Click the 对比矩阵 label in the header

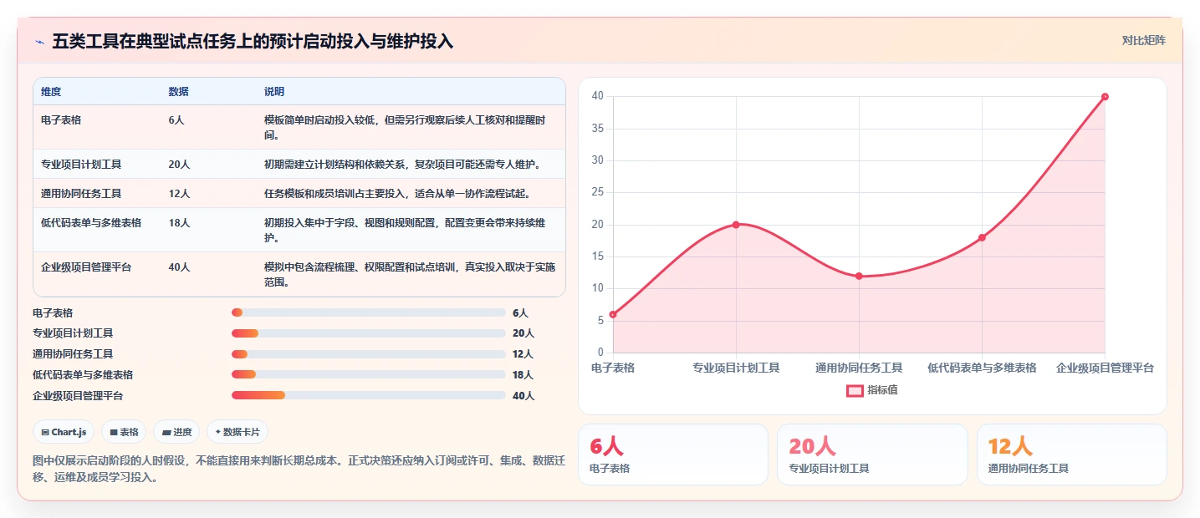coord(1143,40)
